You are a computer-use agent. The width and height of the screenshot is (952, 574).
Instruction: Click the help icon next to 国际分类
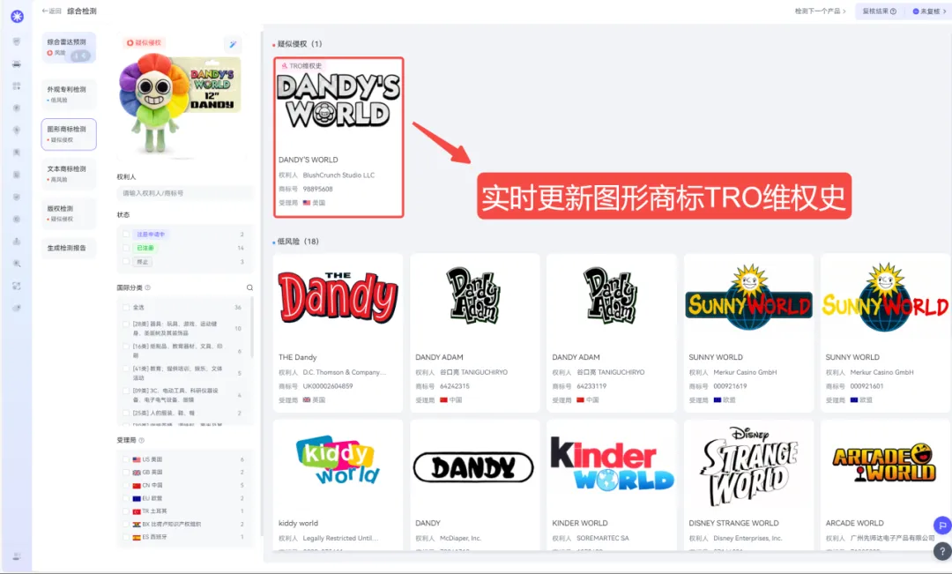(x=147, y=288)
